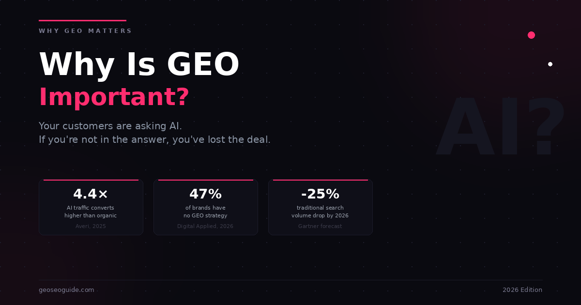Image resolution: width=581 pixels, height=305 pixels.
Task: Click the "you've lost the deal" subtitle line
Action: [x=154, y=139]
